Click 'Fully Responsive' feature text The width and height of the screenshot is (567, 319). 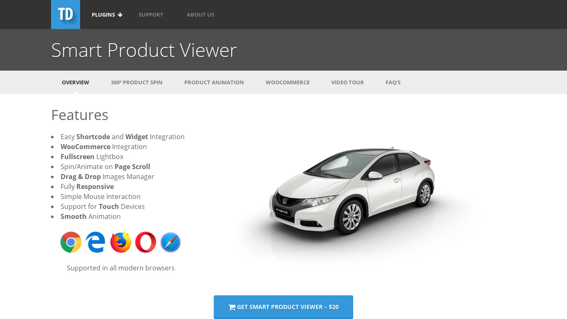[x=87, y=186]
